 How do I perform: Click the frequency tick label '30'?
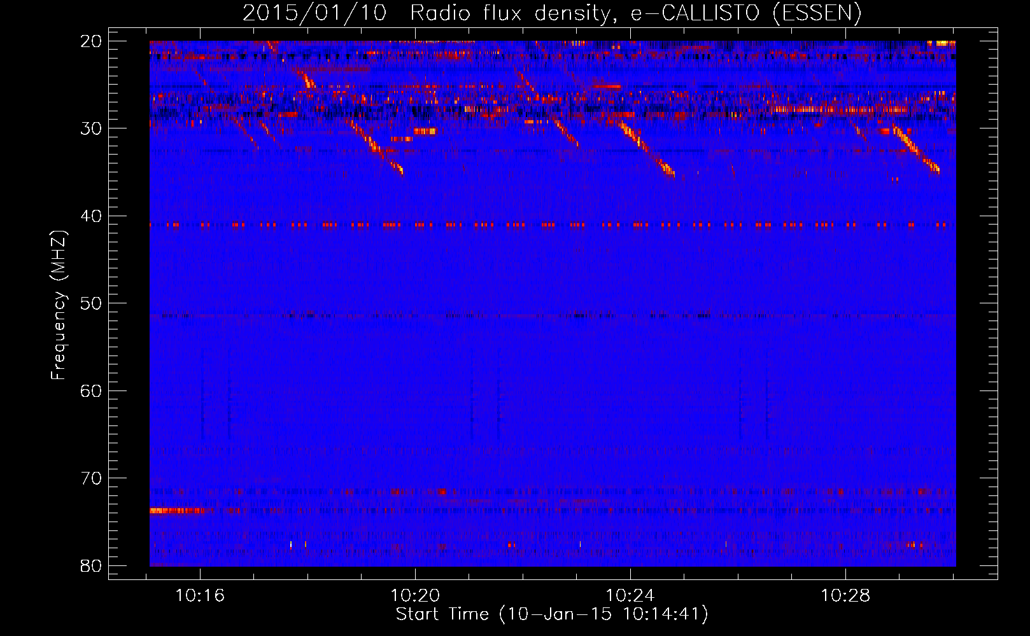(91, 128)
